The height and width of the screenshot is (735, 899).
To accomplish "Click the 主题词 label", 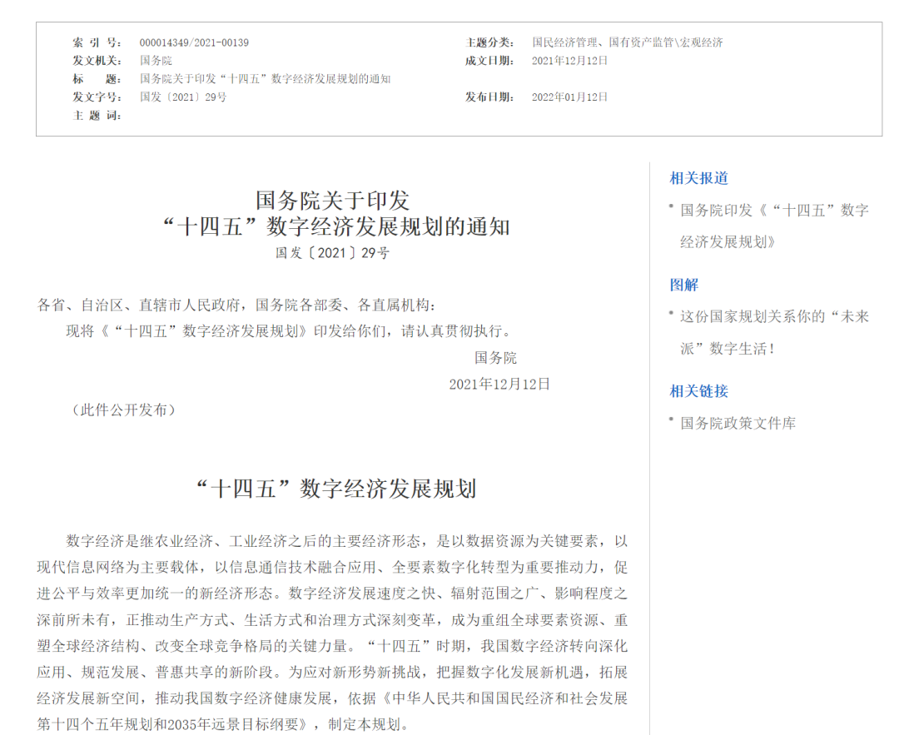I will 97,116.
